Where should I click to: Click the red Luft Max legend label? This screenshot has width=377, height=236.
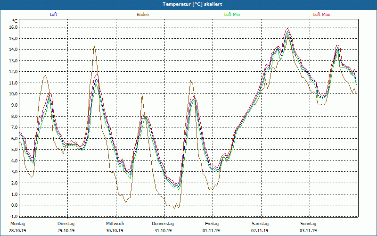(321, 15)
